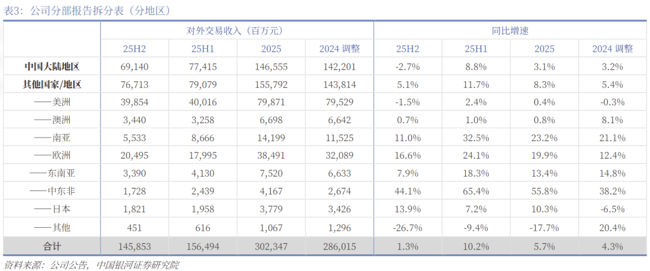650x271 pixels.
Task: Click the 8,666 value for 南亚
Action: pyautogui.click(x=203, y=138)
